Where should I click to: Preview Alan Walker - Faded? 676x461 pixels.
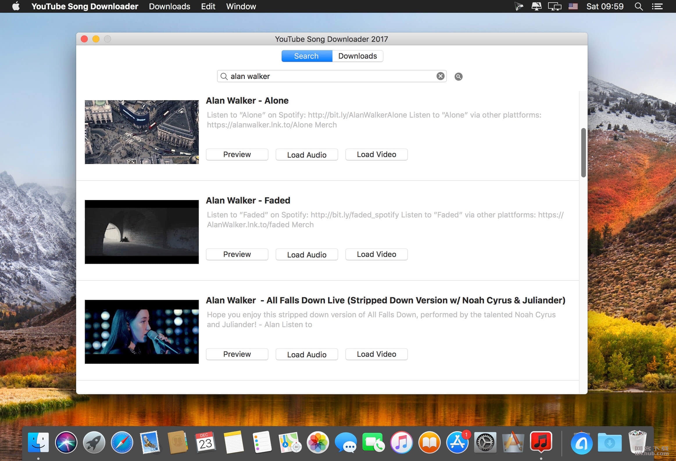pyautogui.click(x=237, y=255)
